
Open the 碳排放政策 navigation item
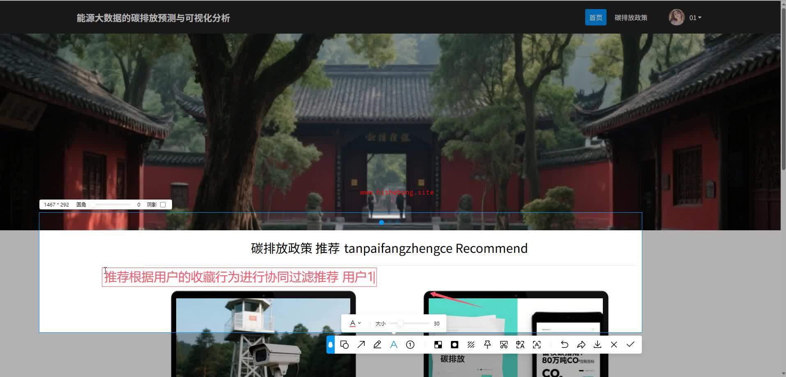click(631, 18)
